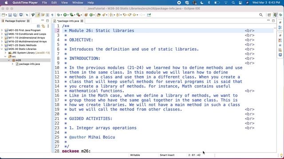Click the Console view icon in right trim

pyautogui.click(x=280, y=55)
